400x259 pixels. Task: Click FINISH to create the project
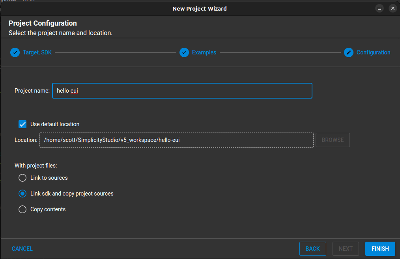pyautogui.click(x=380, y=249)
